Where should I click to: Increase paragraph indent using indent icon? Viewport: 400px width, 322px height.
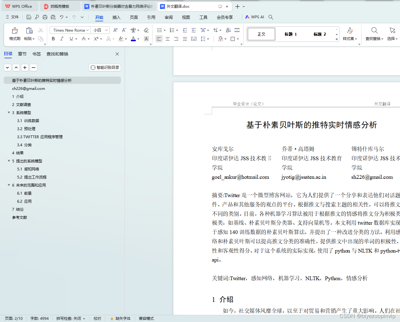pyautogui.click(x=193, y=30)
